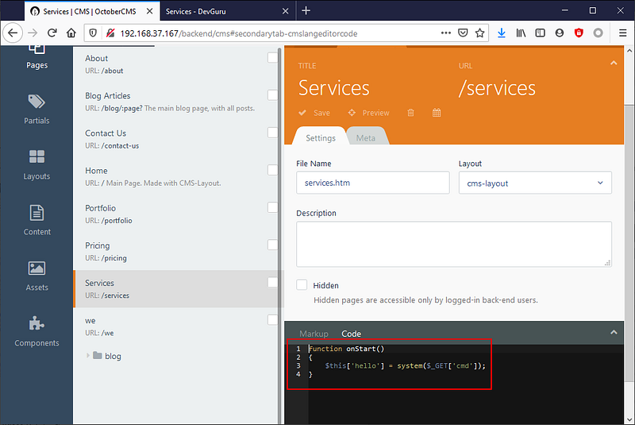Select the Code editor tab

tap(351, 334)
